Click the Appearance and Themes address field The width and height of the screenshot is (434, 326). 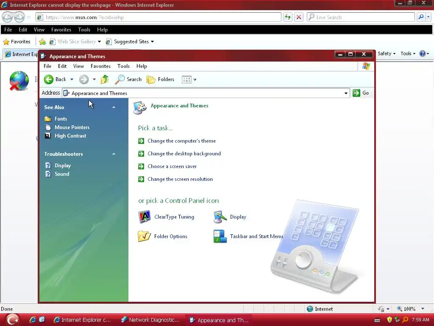tap(206, 93)
